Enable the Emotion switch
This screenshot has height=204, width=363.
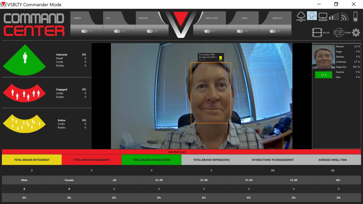tap(150, 31)
